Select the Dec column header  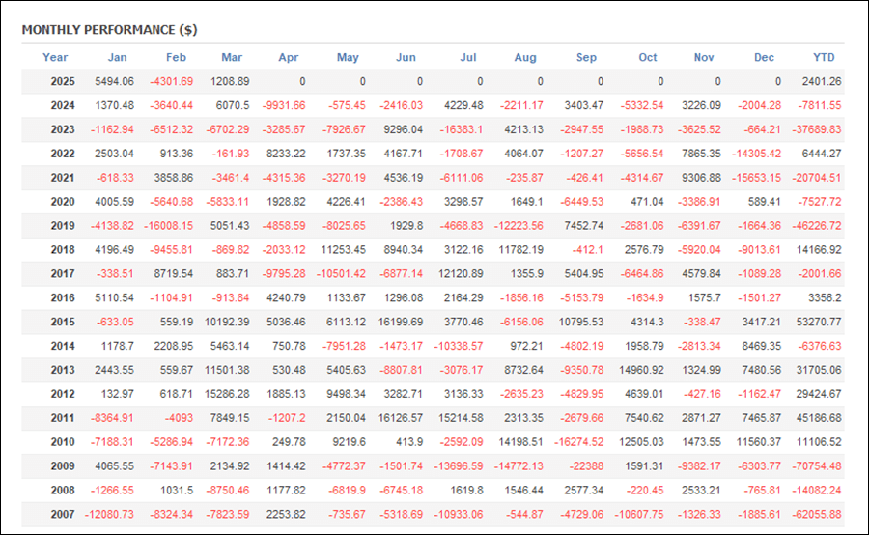coord(764,57)
